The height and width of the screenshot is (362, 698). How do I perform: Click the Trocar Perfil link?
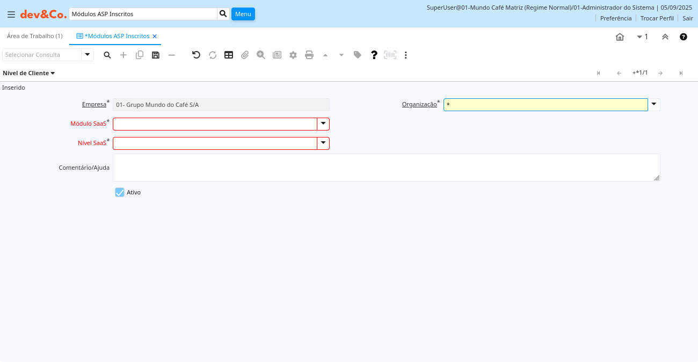click(657, 18)
